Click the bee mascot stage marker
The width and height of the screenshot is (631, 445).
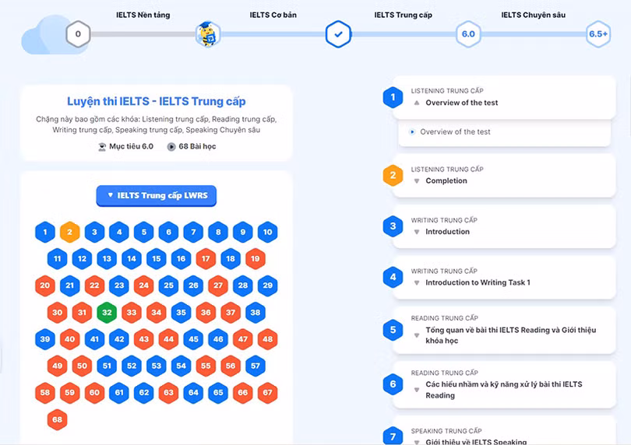click(208, 34)
